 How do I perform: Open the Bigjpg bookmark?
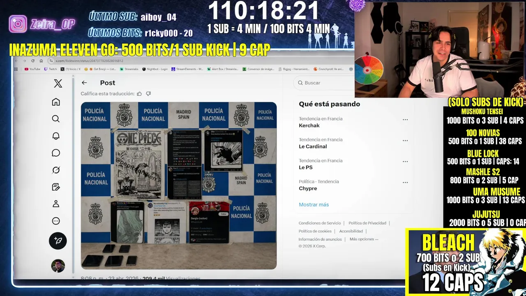click(x=293, y=69)
